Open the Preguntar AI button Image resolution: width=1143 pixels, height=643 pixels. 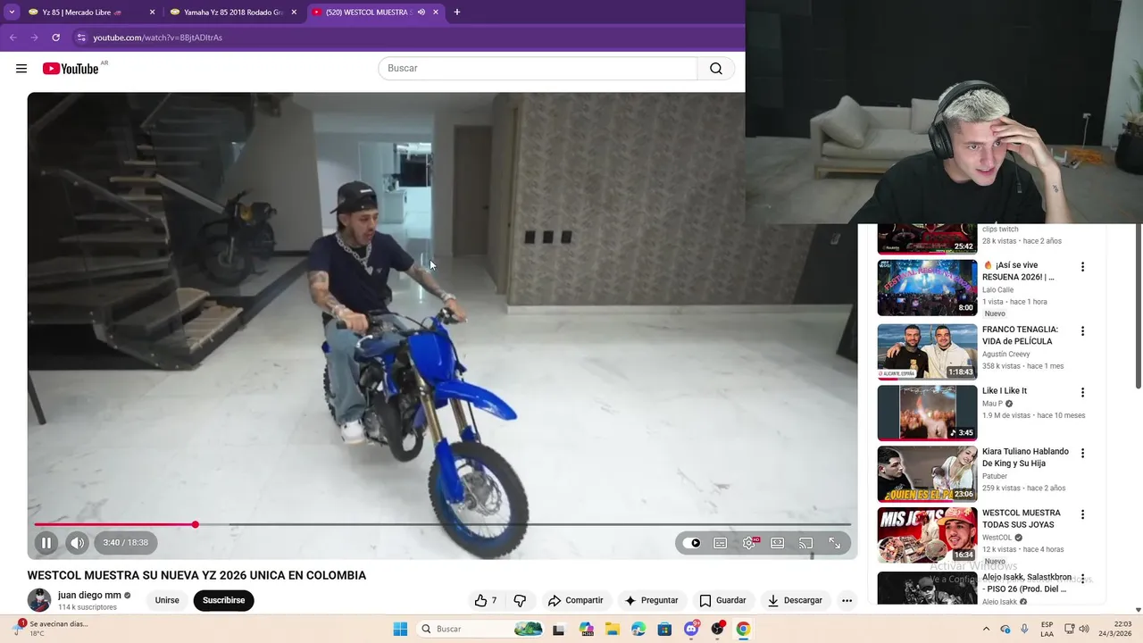pyautogui.click(x=651, y=600)
